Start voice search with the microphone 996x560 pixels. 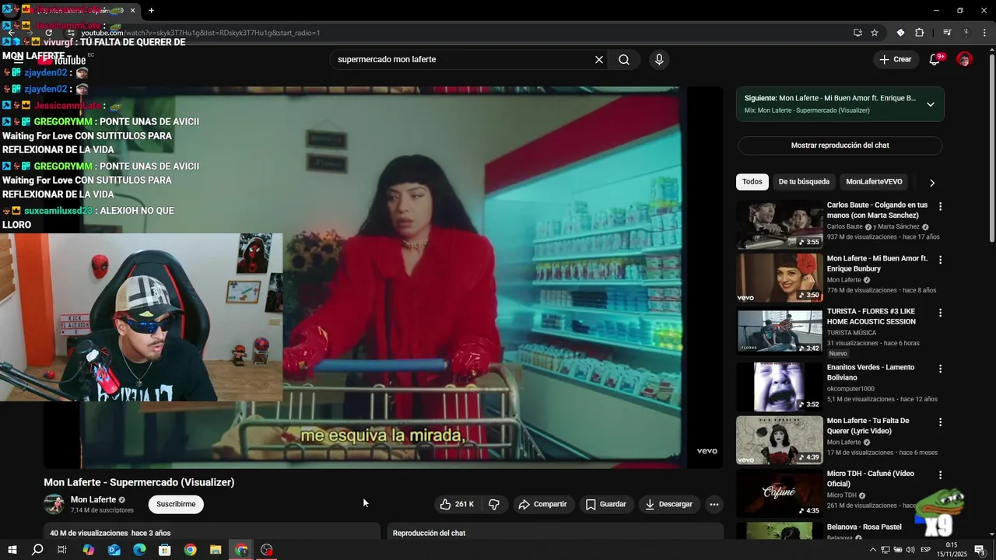pyautogui.click(x=659, y=60)
